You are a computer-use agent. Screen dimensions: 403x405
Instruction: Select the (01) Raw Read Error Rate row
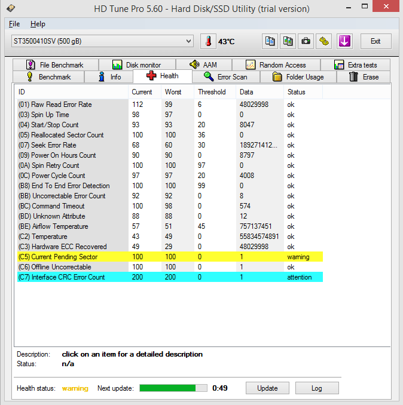tap(170, 105)
